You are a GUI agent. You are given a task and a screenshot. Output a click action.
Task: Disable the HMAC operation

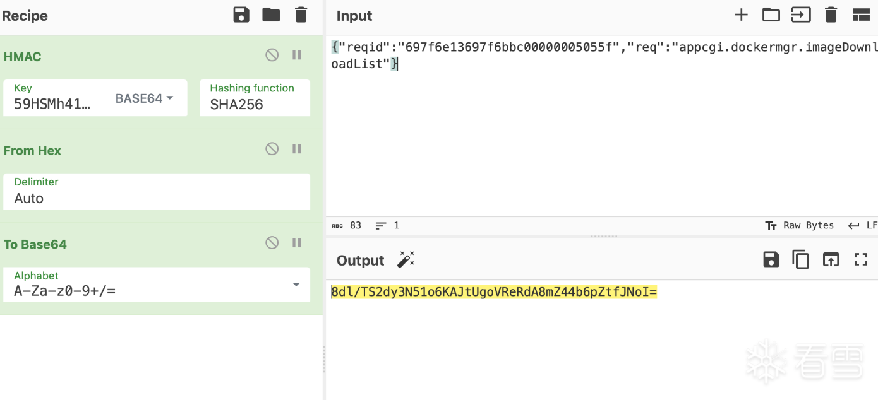click(272, 56)
